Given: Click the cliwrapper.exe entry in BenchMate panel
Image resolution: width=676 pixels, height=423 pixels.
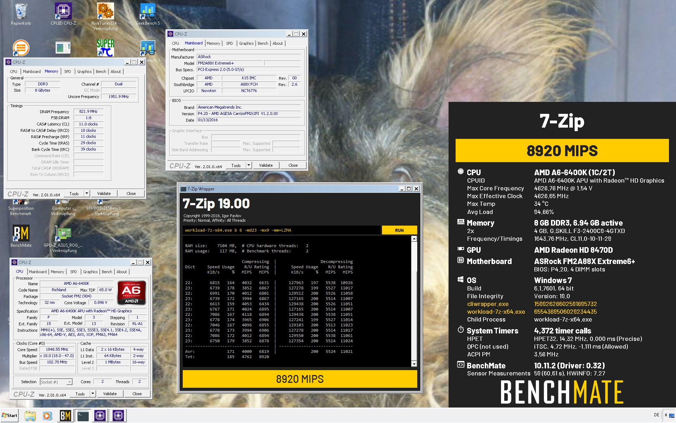Looking at the screenshot, I should (x=488, y=304).
